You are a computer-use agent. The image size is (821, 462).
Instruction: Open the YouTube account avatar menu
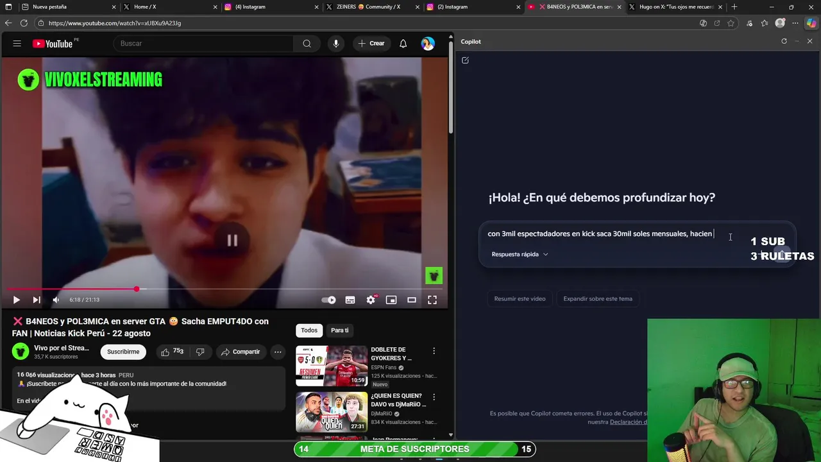pyautogui.click(x=428, y=44)
